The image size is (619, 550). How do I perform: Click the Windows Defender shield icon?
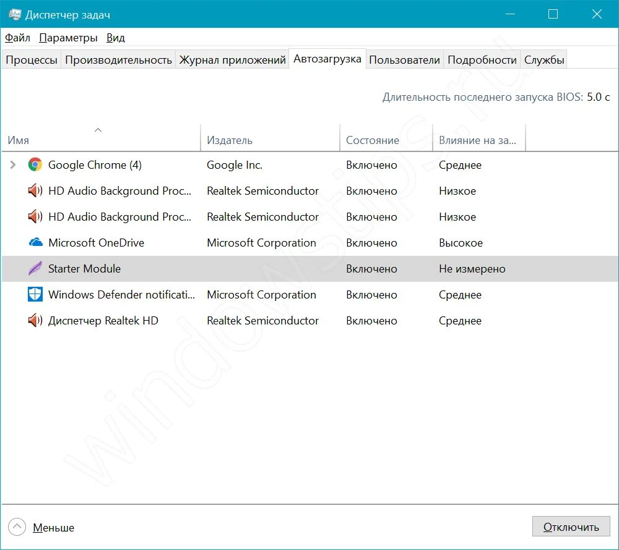point(35,294)
